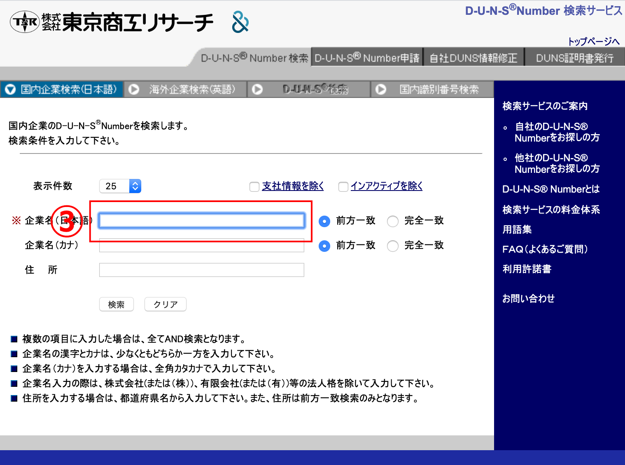The height and width of the screenshot is (465, 625).
Task: Follow the インアクティブを除く link
Action: [387, 186]
